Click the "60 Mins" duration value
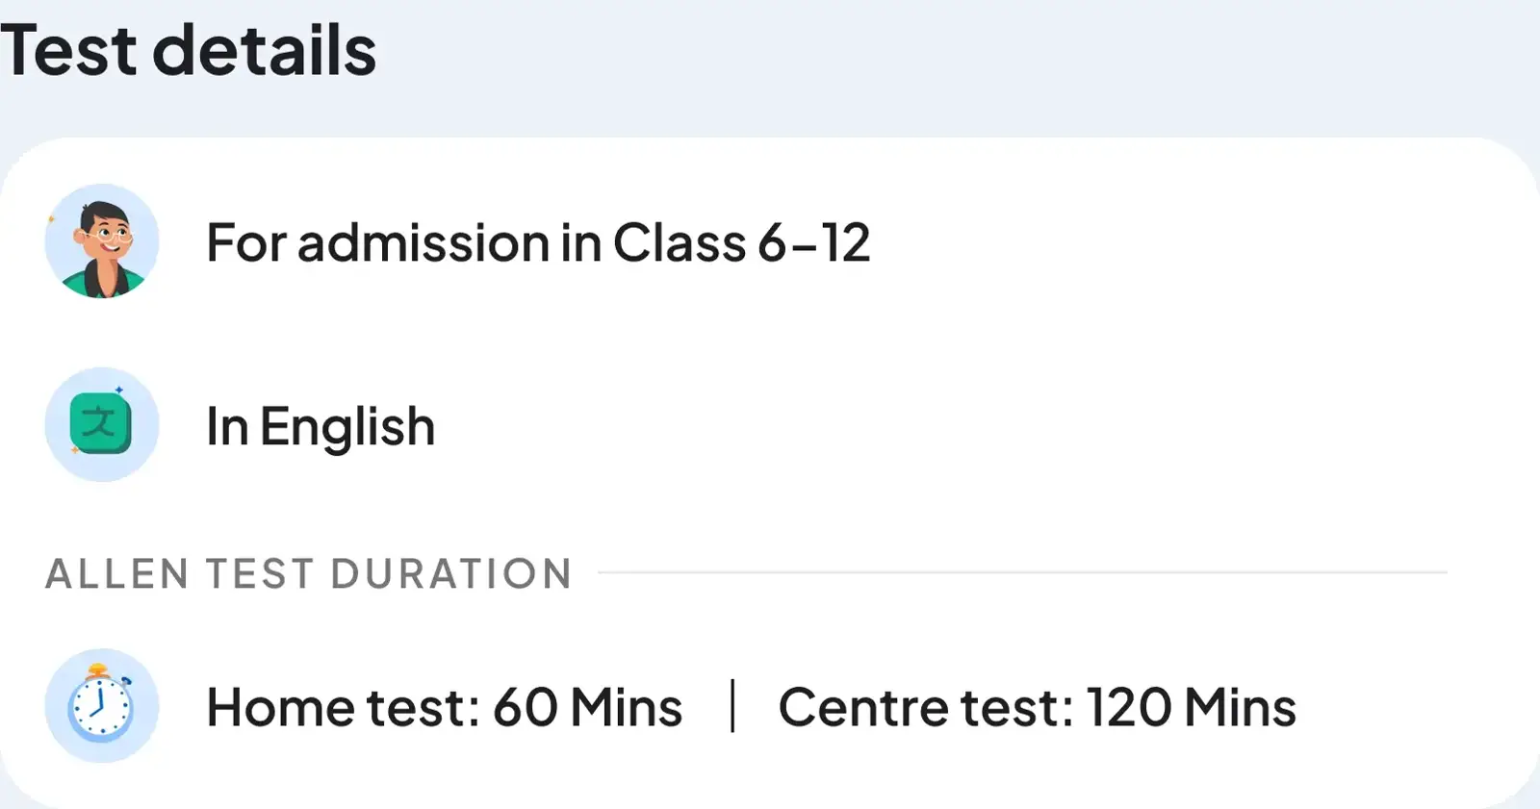The height and width of the screenshot is (809, 1540). [x=587, y=708]
